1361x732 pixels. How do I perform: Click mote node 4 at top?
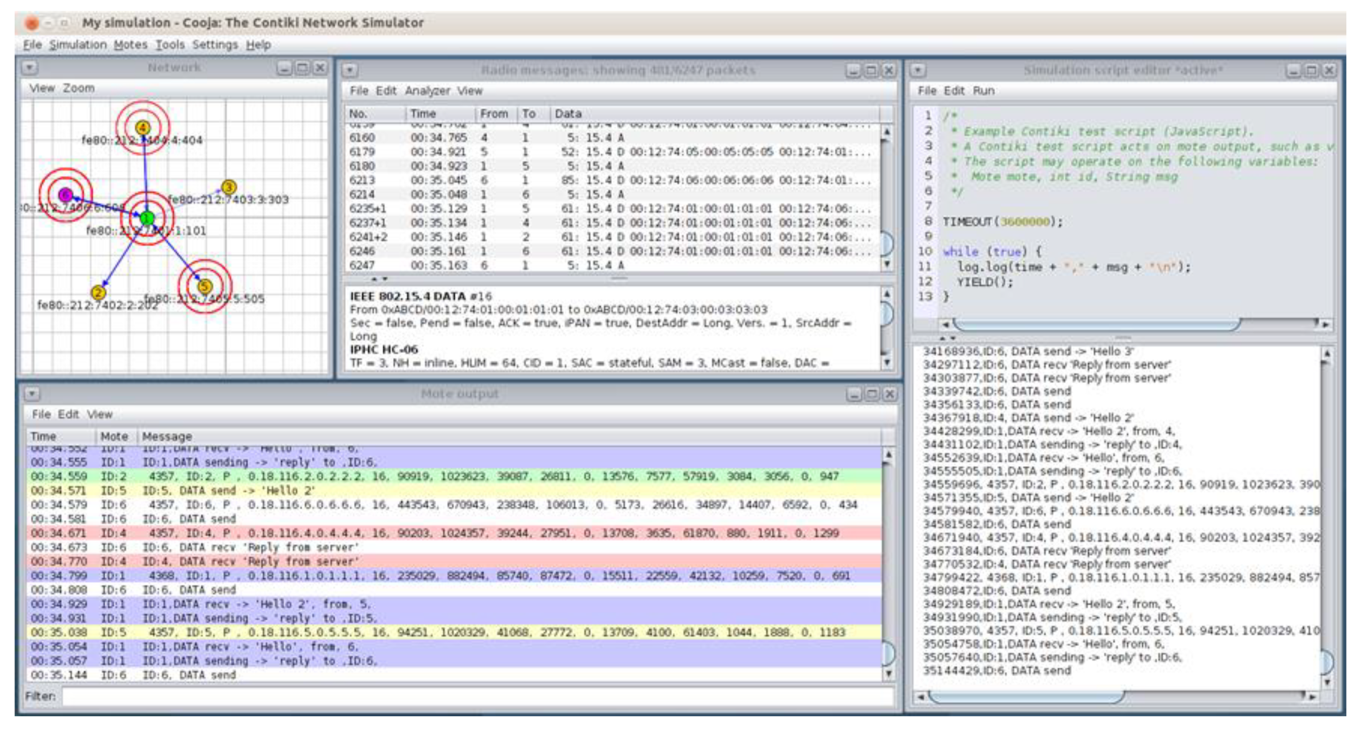point(143,127)
